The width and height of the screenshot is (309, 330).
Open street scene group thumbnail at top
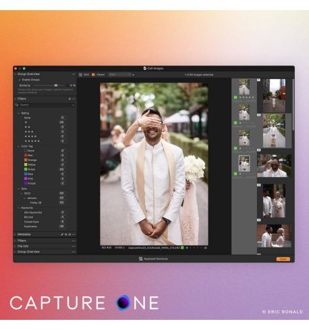coord(274,95)
